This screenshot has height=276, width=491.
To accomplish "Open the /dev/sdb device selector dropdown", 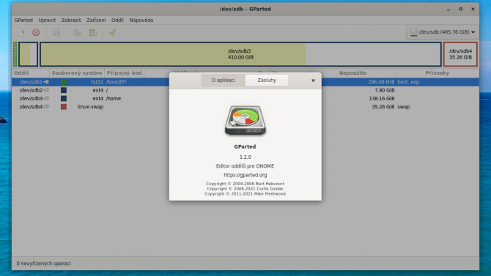I will tap(443, 32).
